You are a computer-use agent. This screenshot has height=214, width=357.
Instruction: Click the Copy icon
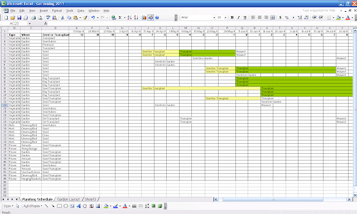pyautogui.click(x=69, y=17)
